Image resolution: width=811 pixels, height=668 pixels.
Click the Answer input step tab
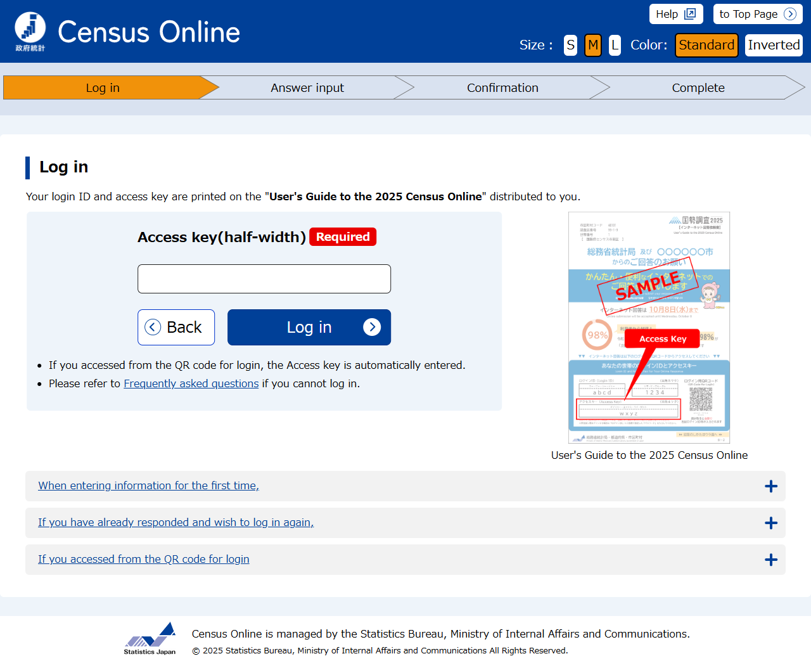pos(307,88)
